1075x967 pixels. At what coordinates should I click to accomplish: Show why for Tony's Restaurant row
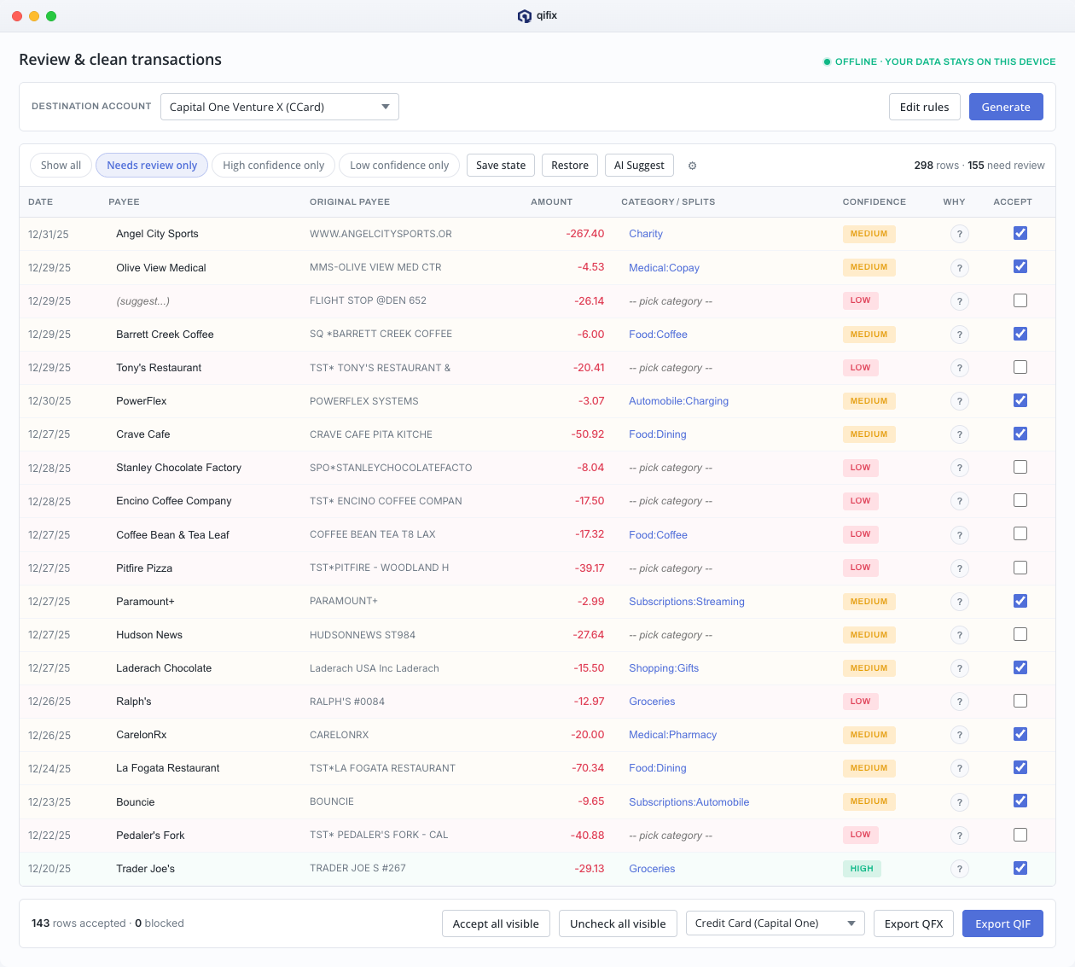click(960, 368)
